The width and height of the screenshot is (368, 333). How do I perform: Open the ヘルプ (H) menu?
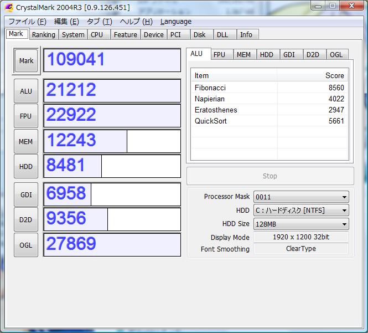coord(136,22)
